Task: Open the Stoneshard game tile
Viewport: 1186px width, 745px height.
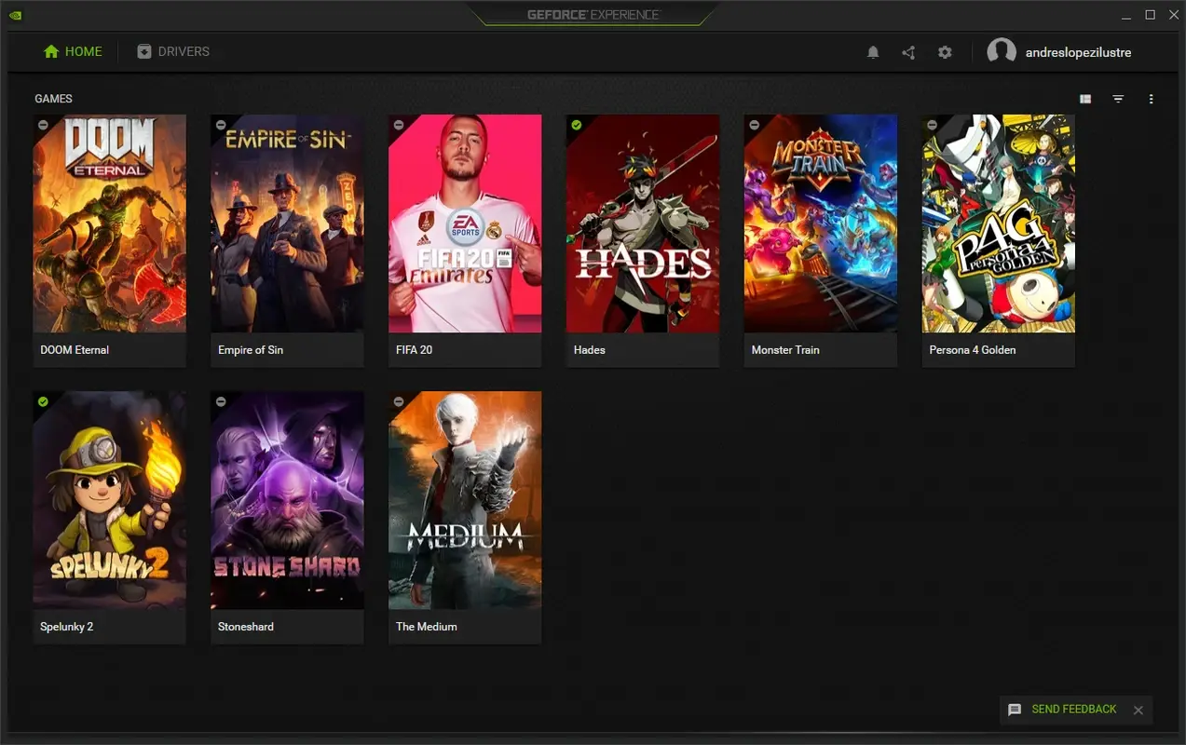Action: coord(286,500)
